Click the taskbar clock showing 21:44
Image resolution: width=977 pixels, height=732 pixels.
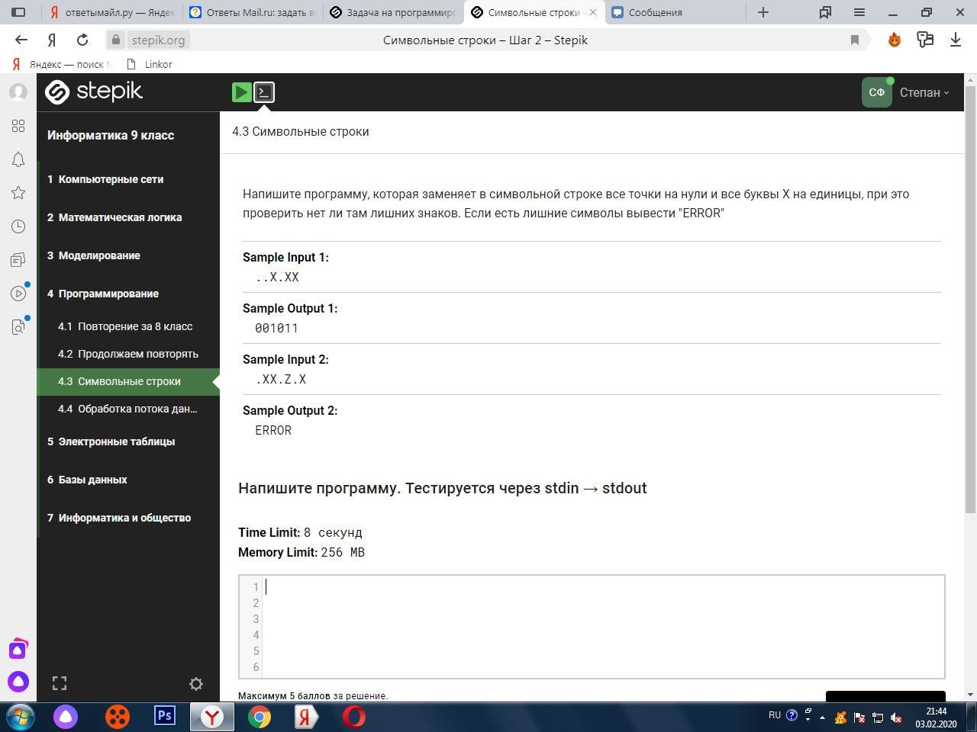pos(937,718)
